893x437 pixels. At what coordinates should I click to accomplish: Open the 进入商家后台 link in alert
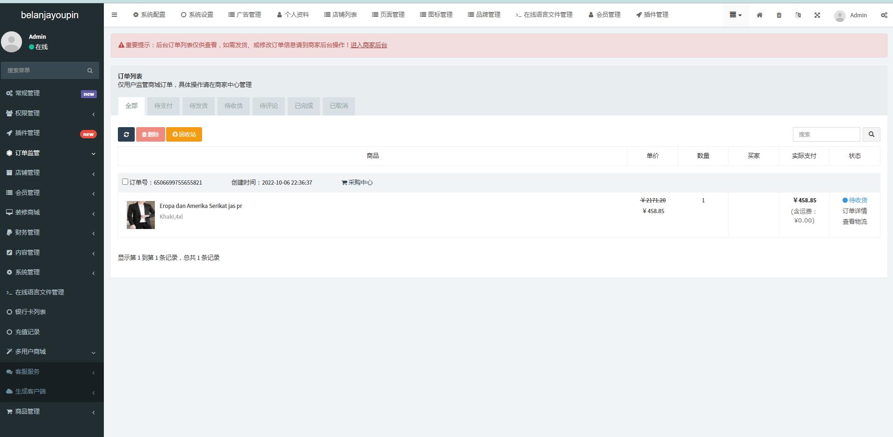pos(369,45)
